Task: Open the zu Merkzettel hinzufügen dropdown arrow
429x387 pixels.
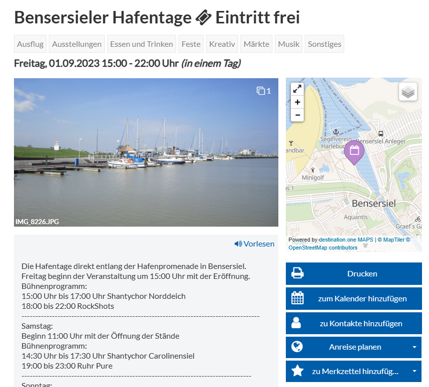Action: [414, 371]
